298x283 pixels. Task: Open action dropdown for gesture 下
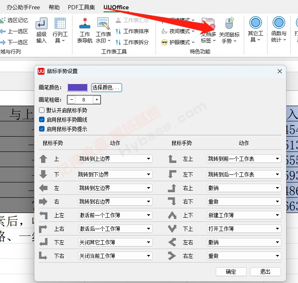(115, 174)
